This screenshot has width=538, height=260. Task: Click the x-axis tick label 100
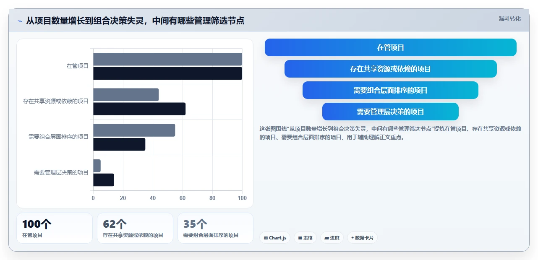pyautogui.click(x=242, y=198)
